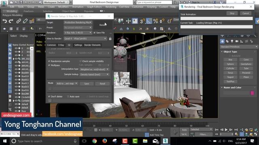Open the Modifiers menu
The image size is (259, 145).
(x=63, y=7)
